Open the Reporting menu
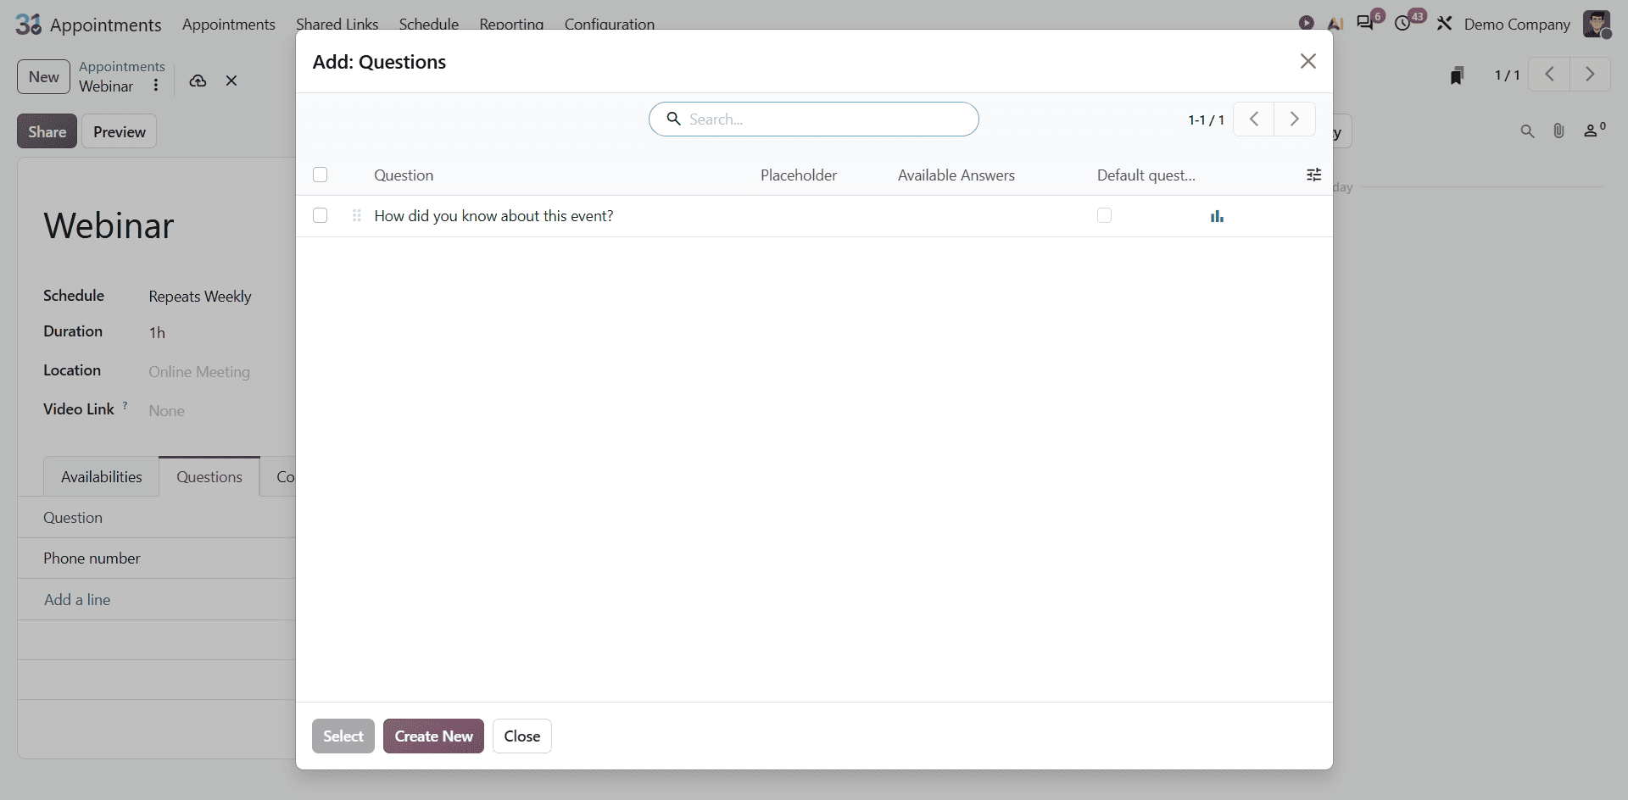The width and height of the screenshot is (1628, 800). [511, 24]
